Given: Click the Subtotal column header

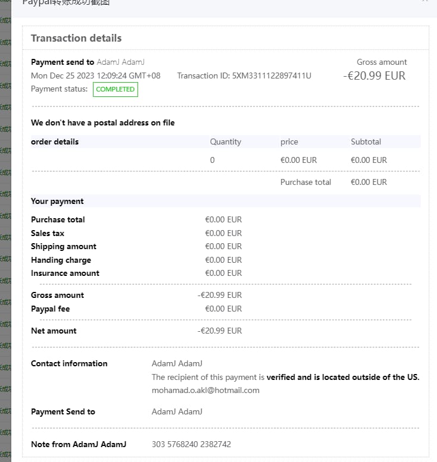Looking at the screenshot, I should (x=366, y=142).
